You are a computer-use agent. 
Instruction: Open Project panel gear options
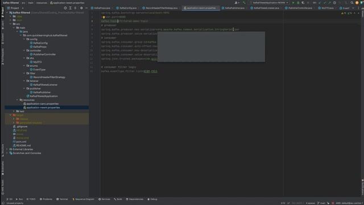click(x=81, y=8)
